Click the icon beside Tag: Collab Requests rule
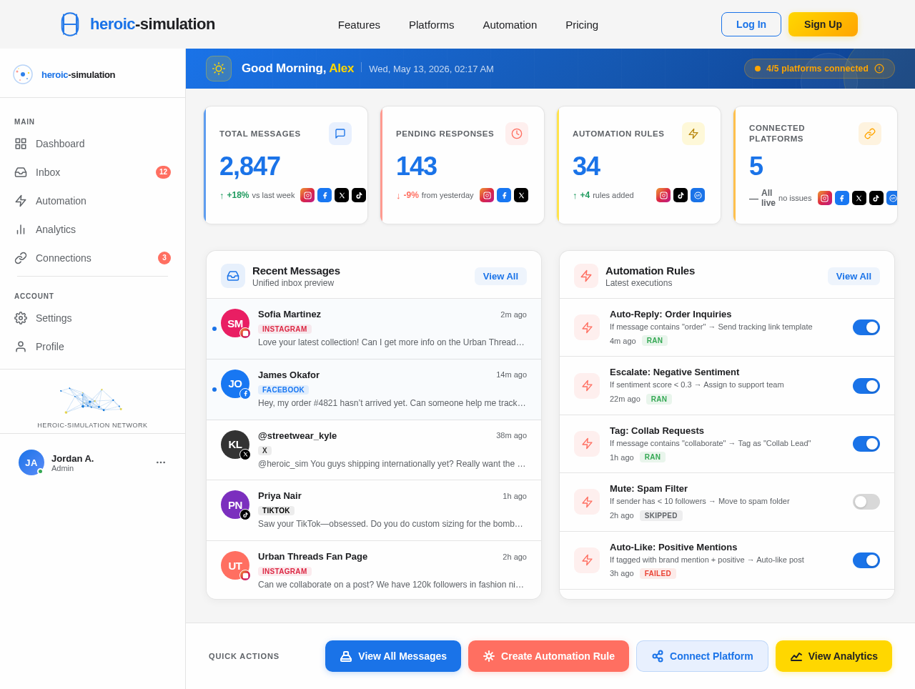 [587, 444]
